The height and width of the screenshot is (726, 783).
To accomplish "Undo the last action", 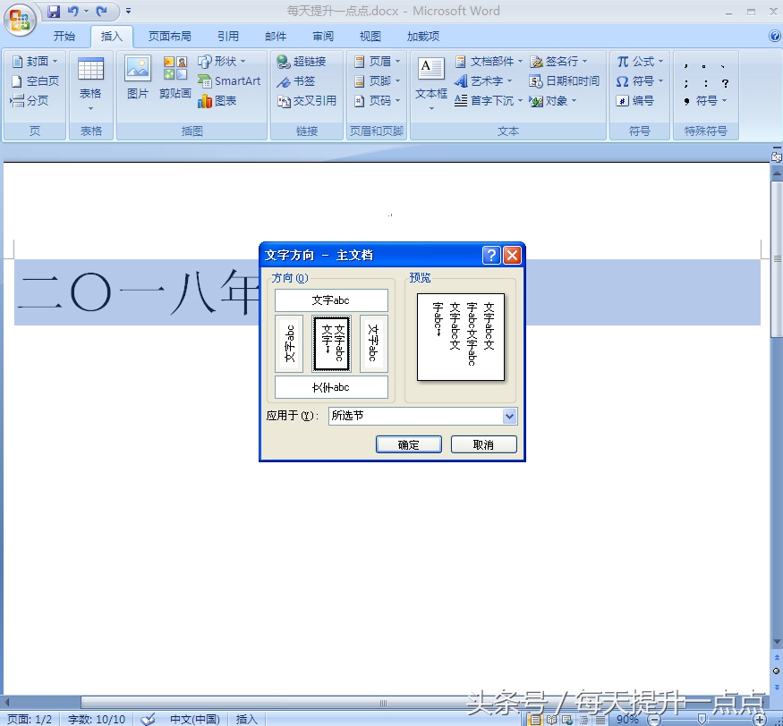I will [x=72, y=11].
